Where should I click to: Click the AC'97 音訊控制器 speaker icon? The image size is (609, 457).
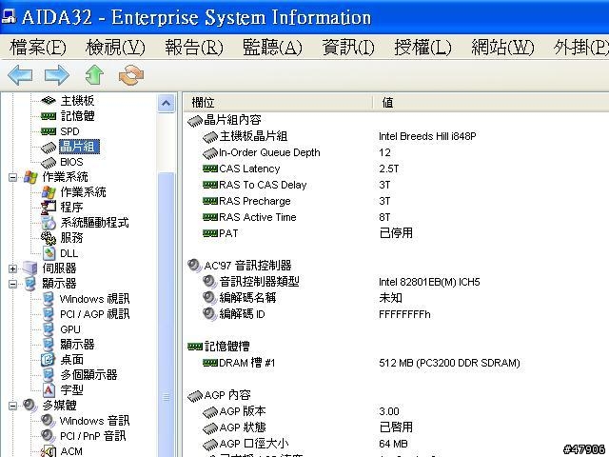[194, 266]
